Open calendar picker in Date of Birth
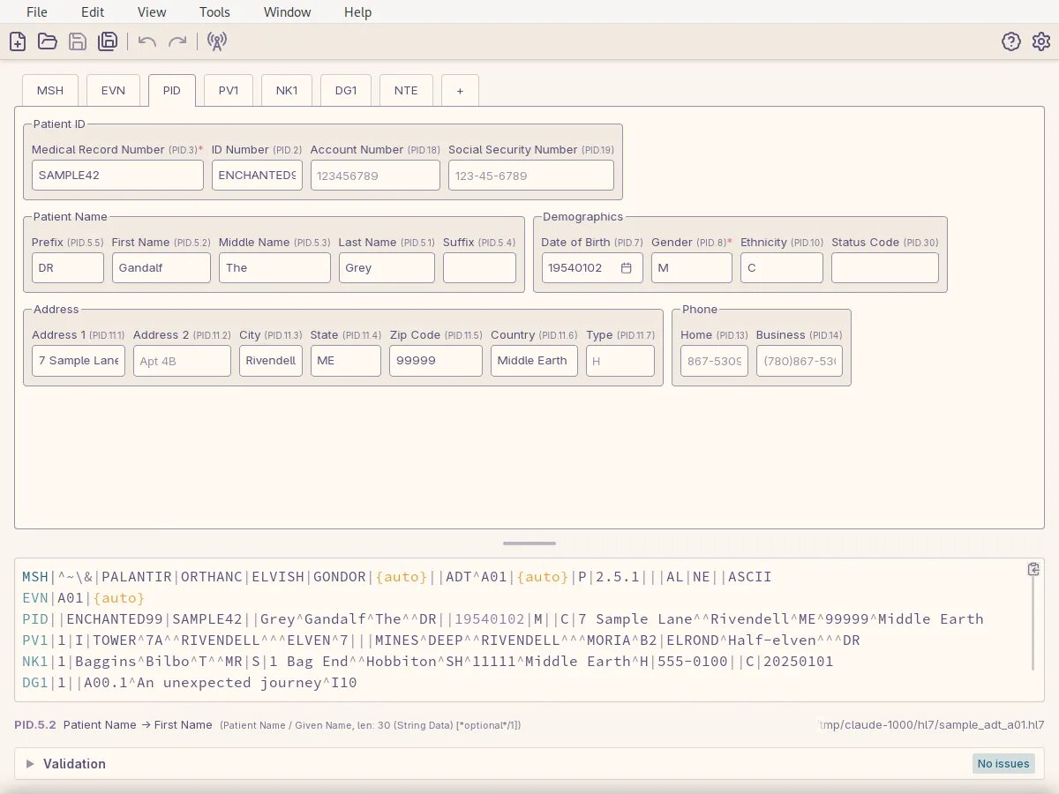 tap(627, 268)
